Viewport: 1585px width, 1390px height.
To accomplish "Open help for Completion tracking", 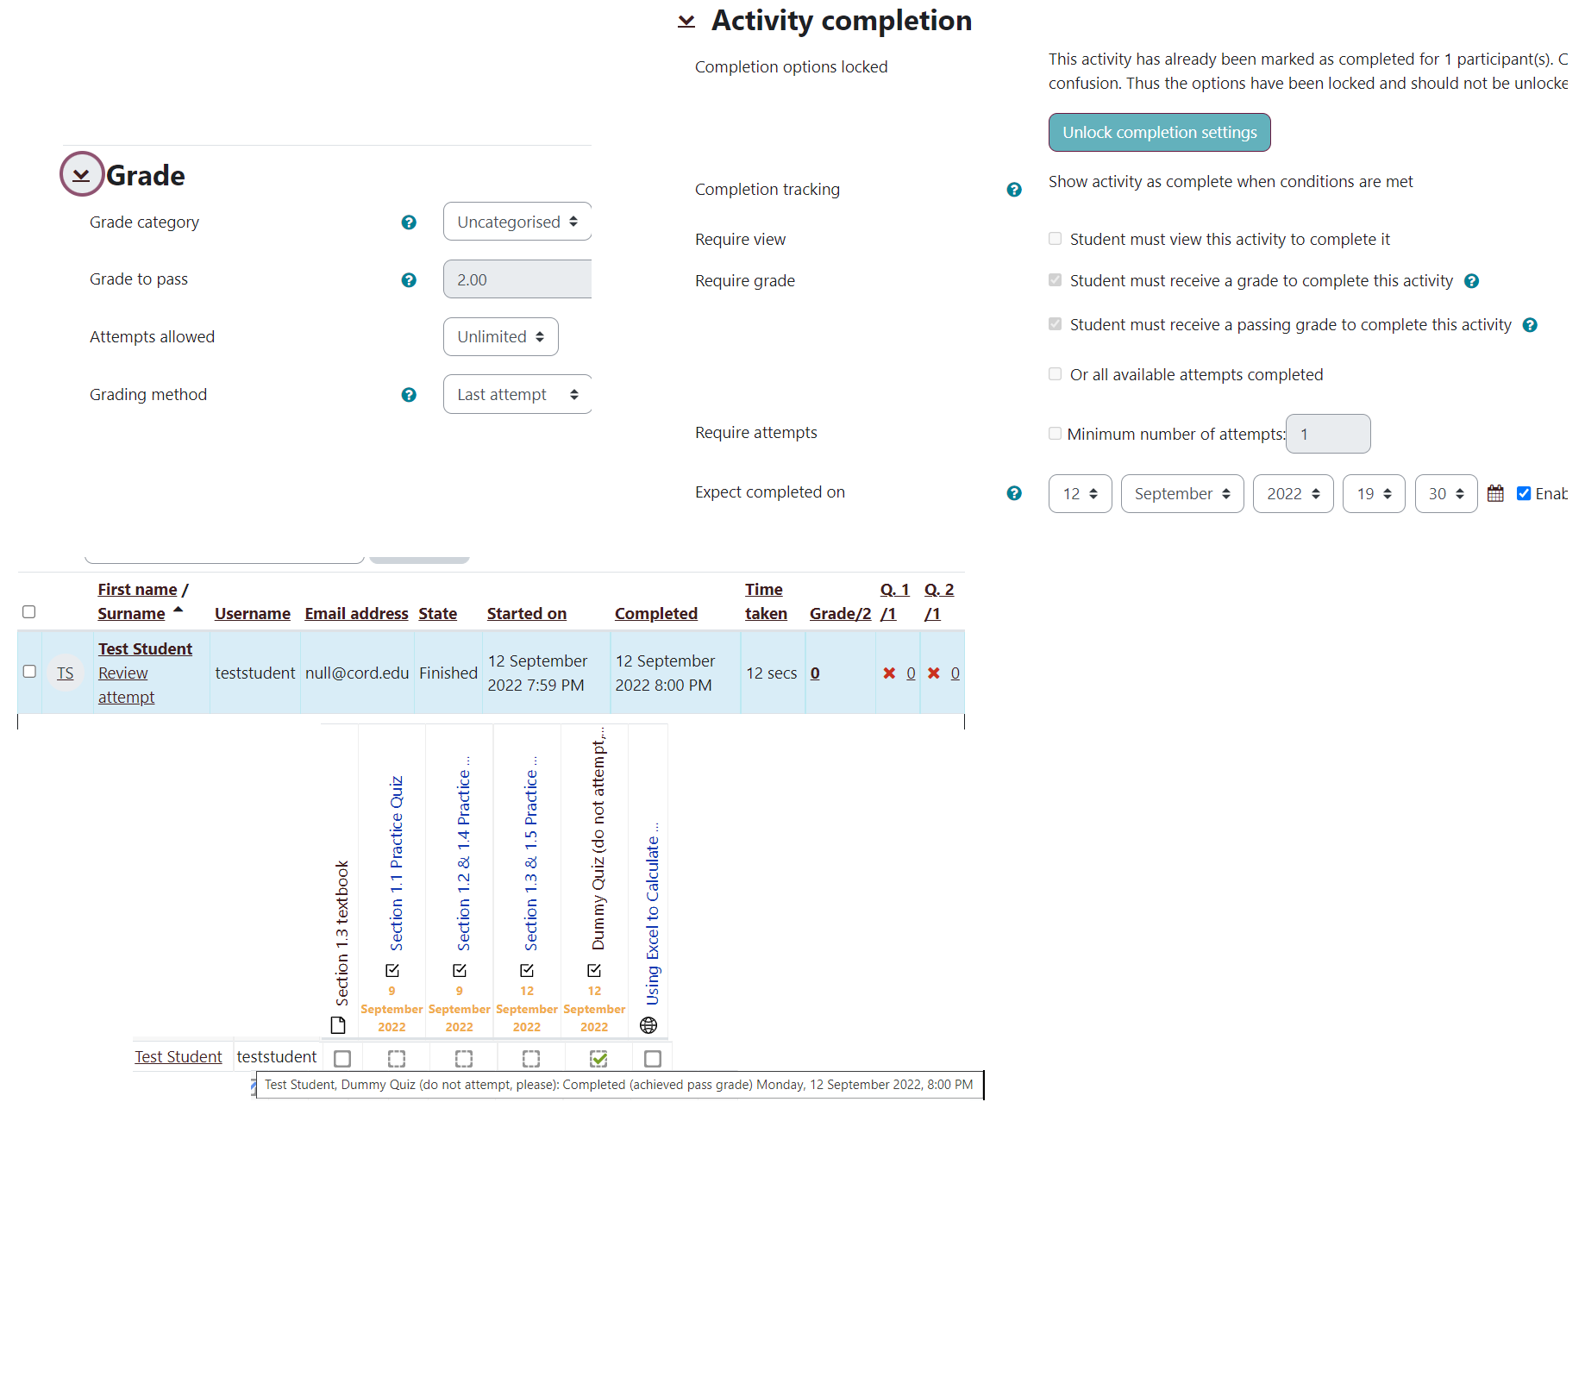I will 1014,190.
